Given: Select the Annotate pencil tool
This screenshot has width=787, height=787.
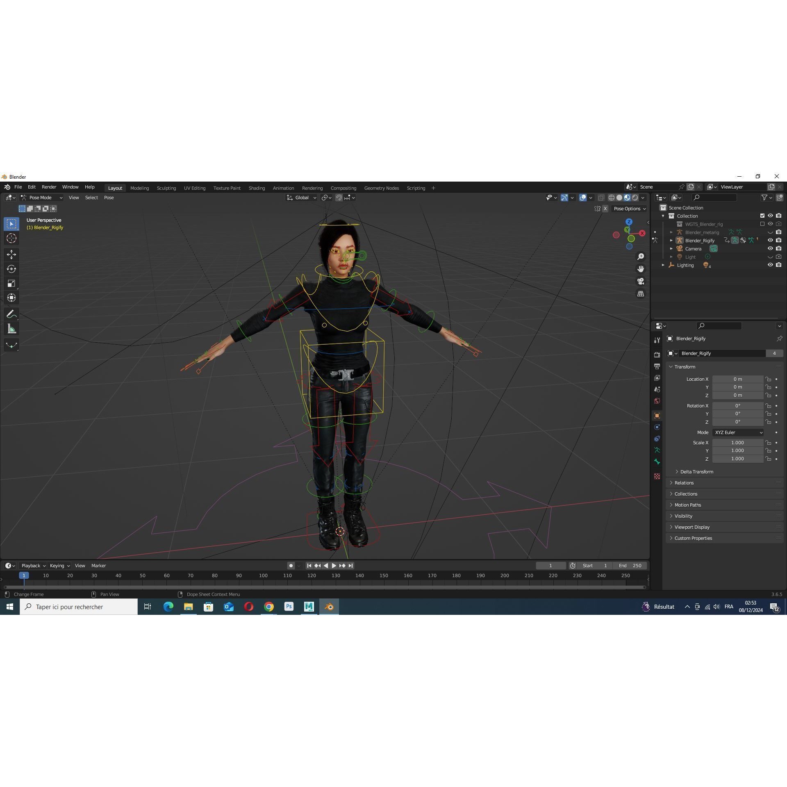Looking at the screenshot, I should coord(11,314).
